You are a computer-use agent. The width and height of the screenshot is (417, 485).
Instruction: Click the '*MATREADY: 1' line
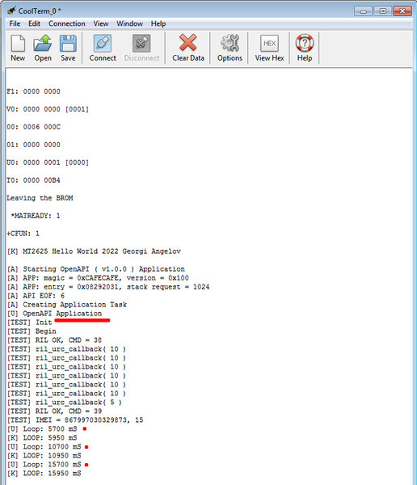click(x=36, y=216)
